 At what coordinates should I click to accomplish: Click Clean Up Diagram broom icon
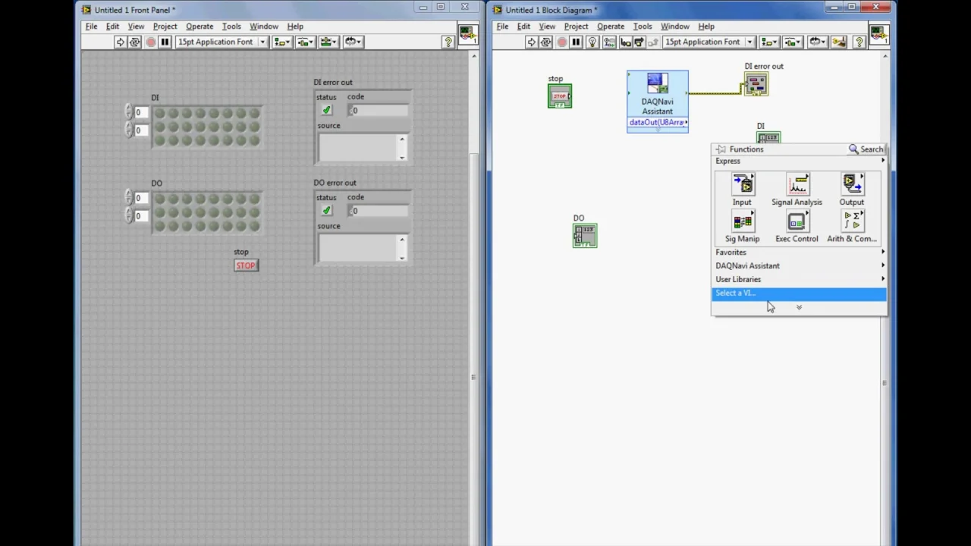[x=838, y=42]
